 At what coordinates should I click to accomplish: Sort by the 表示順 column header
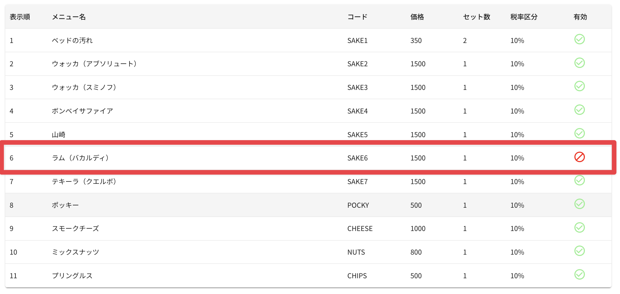point(20,17)
